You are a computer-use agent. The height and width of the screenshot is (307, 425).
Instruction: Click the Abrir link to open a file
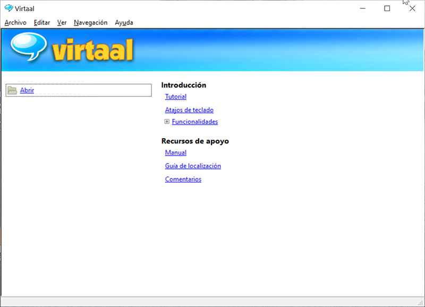[27, 90]
